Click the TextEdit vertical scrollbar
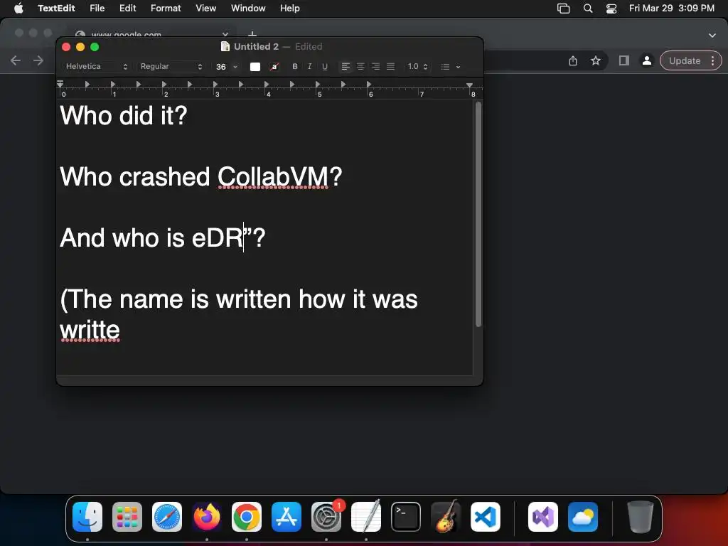 coord(478,215)
